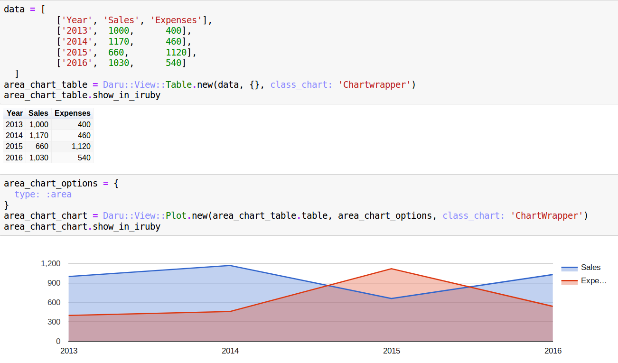Click the Expenses value 540 in table
The image size is (618, 363).
72,158
